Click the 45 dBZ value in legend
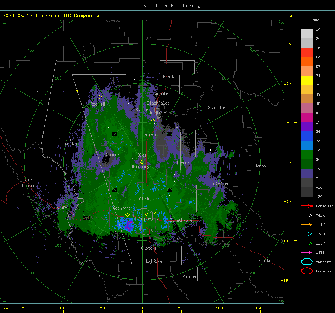 (x=318, y=103)
